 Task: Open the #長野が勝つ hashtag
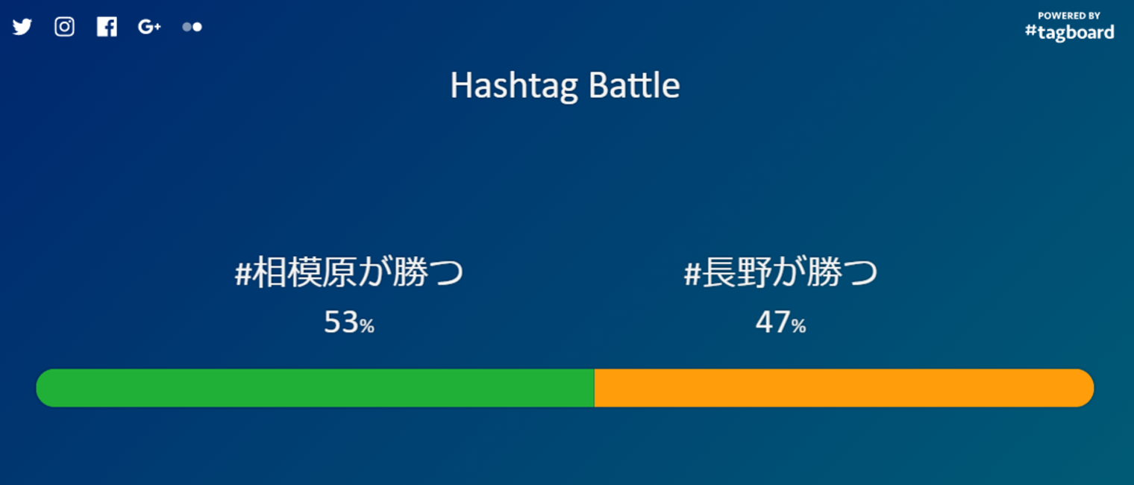point(780,273)
